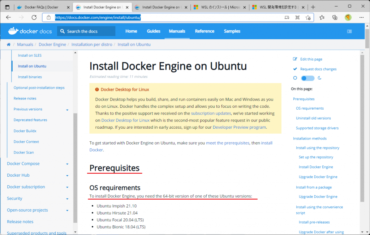
Task: Click the Forward navigation arrow
Action: click(x=21, y=17)
